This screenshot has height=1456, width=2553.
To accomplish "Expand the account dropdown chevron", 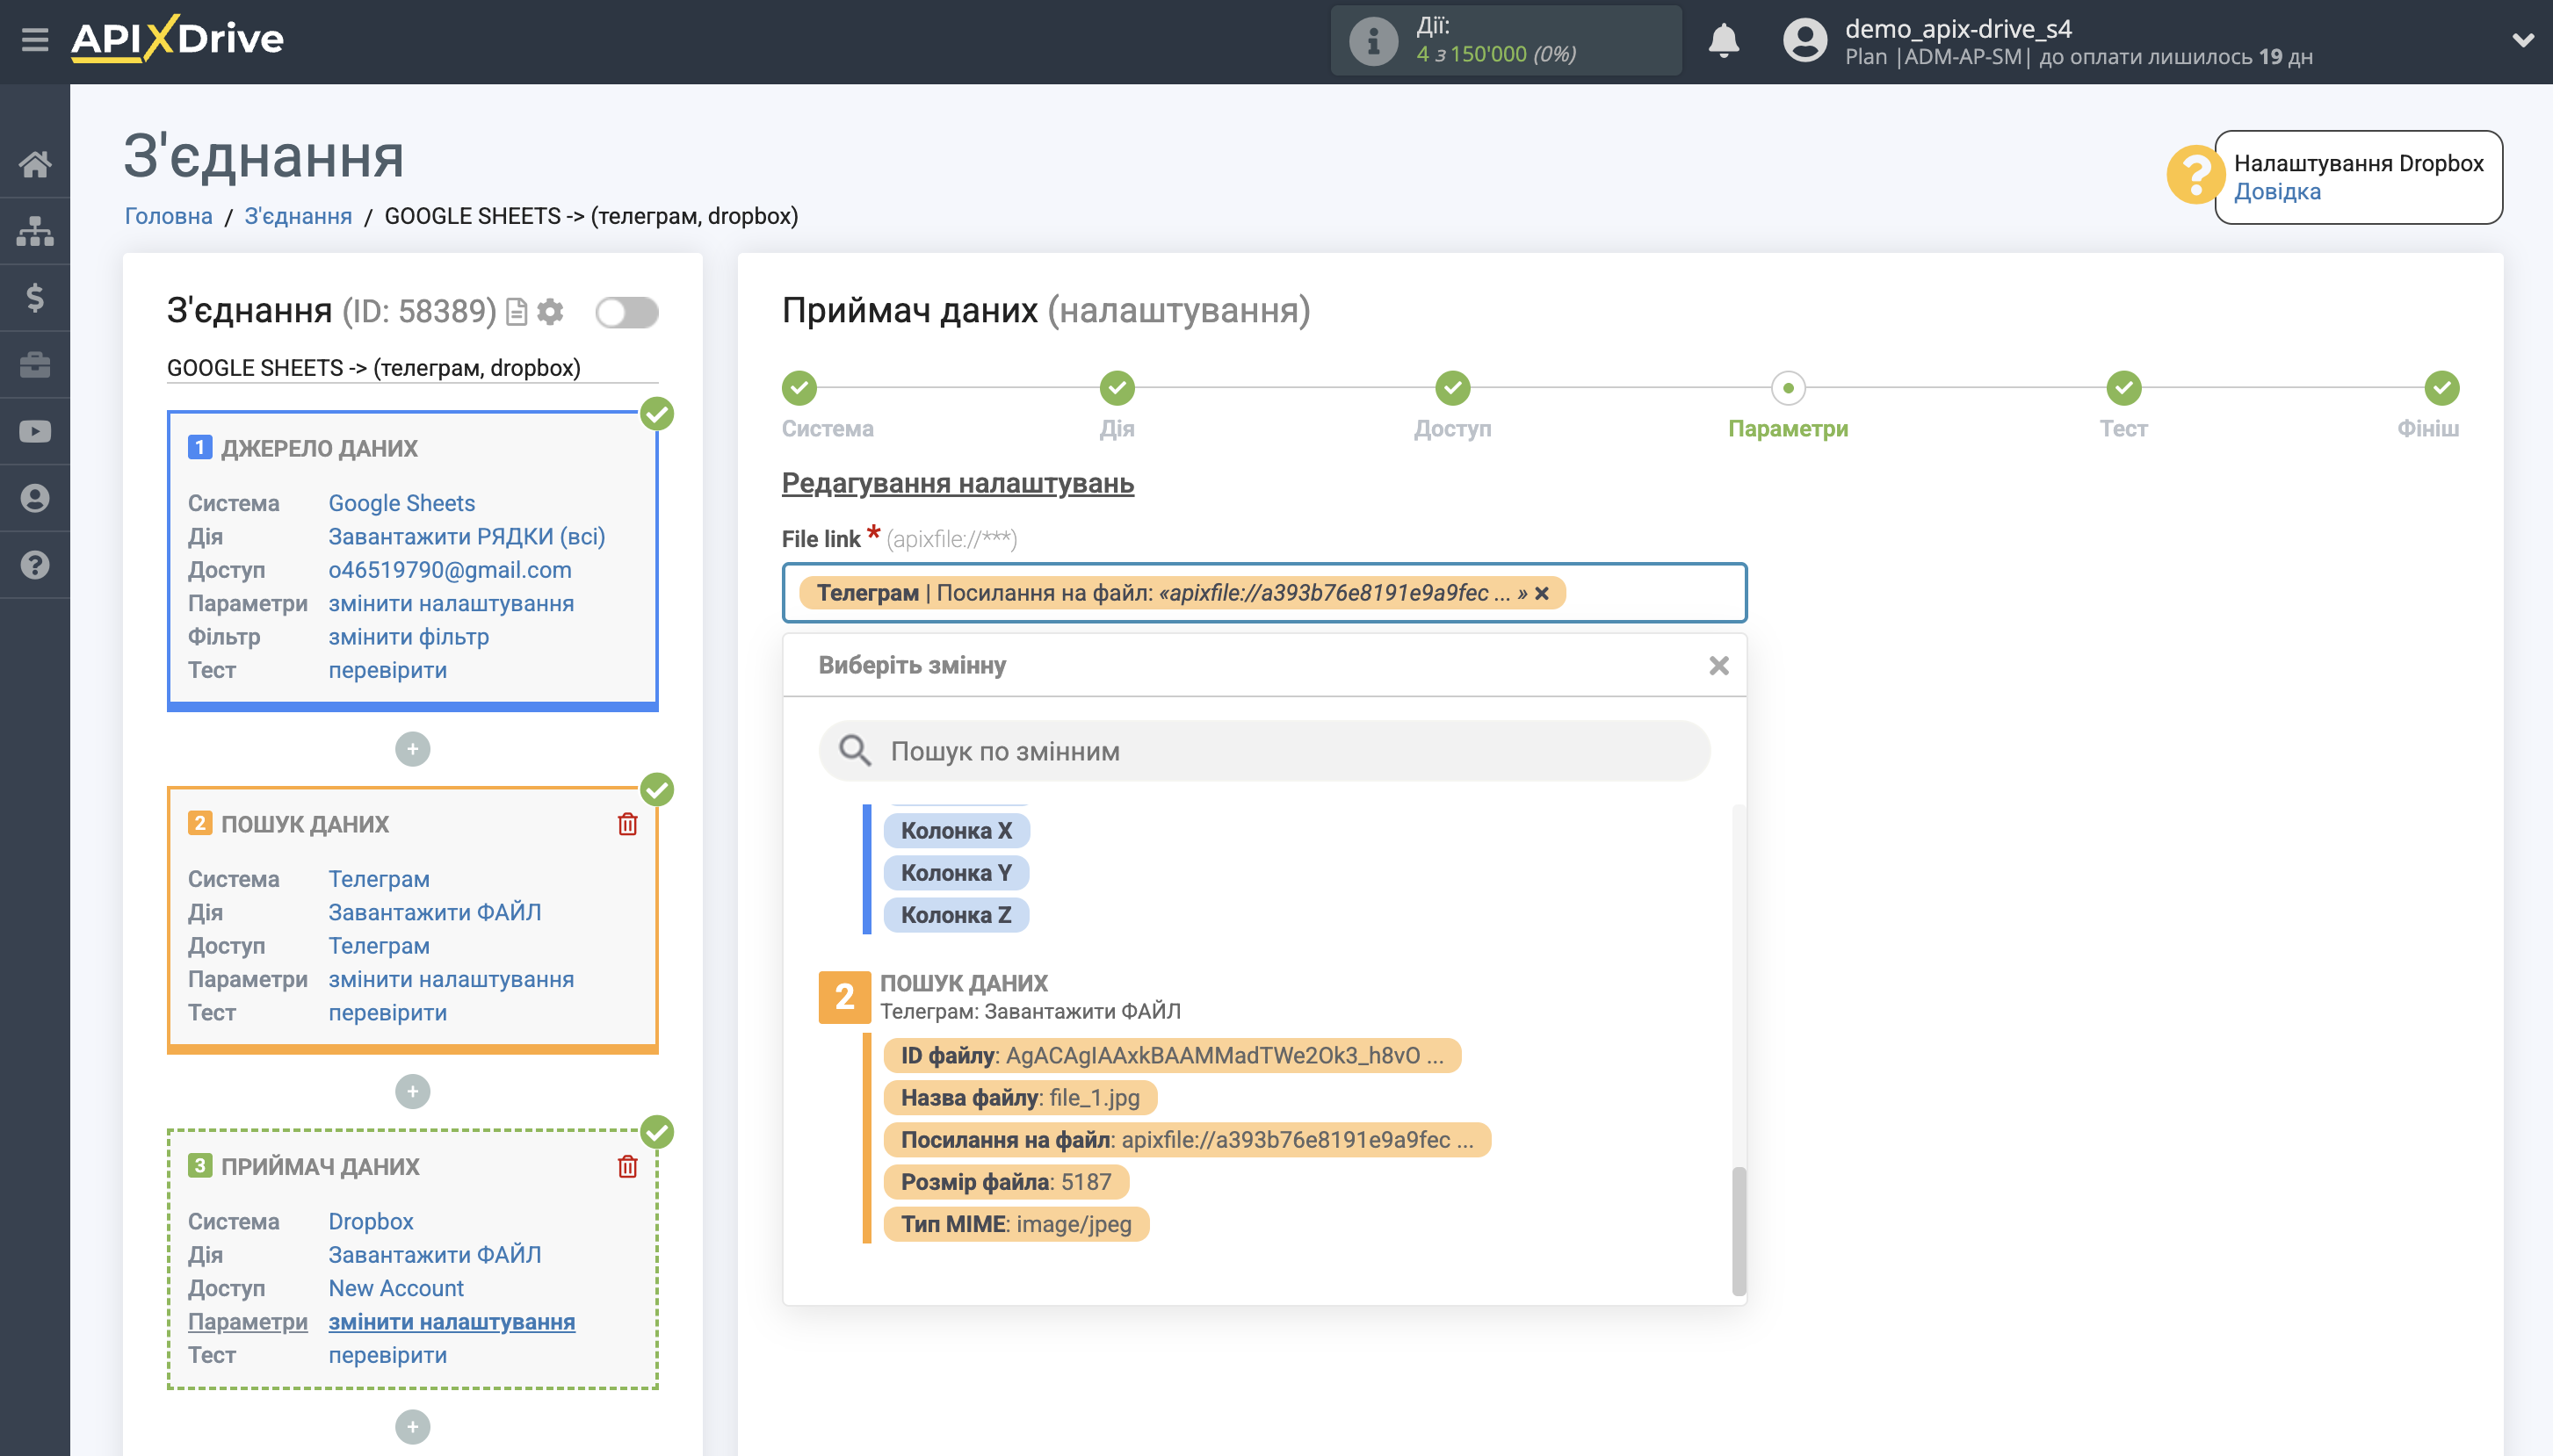I will tap(2522, 41).
